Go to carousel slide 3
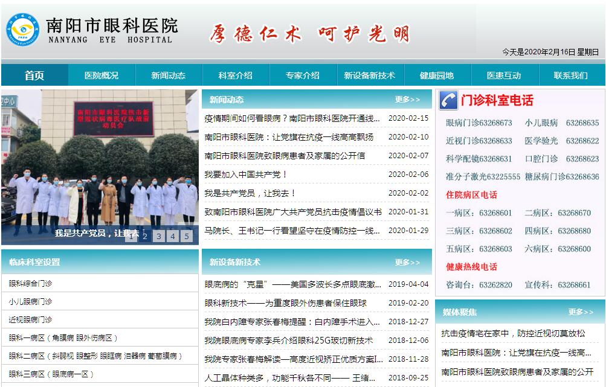The image size is (606, 387). pos(159,236)
